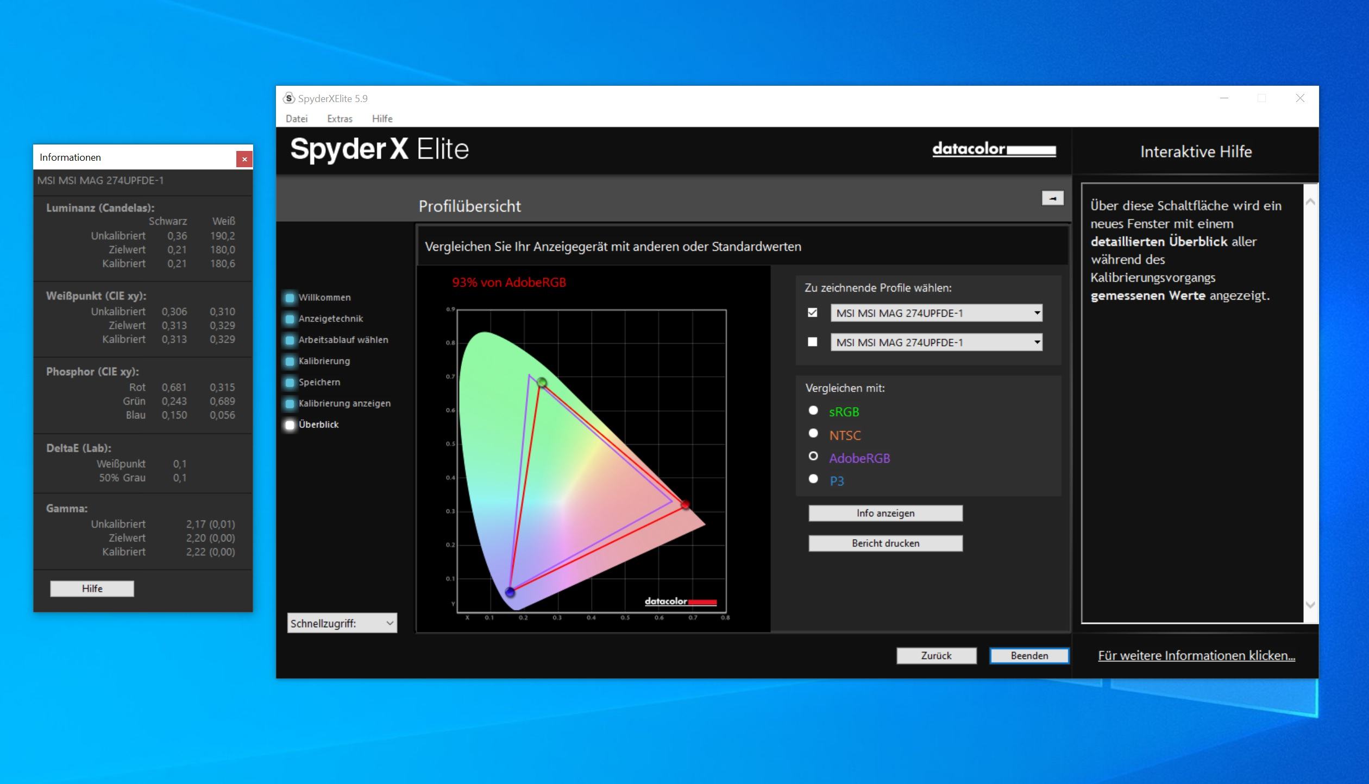Click the Hilfe button in Informationen window

92,589
